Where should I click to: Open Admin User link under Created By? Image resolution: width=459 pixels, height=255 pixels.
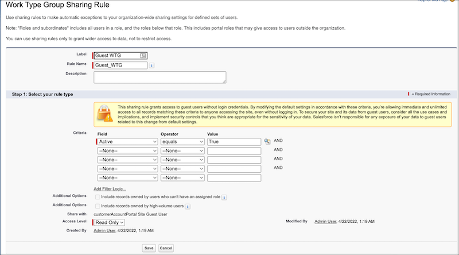[x=104, y=231]
